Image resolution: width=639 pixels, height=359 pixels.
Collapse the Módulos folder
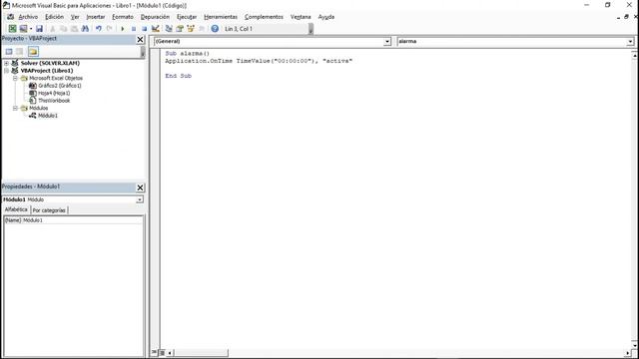tap(15, 108)
